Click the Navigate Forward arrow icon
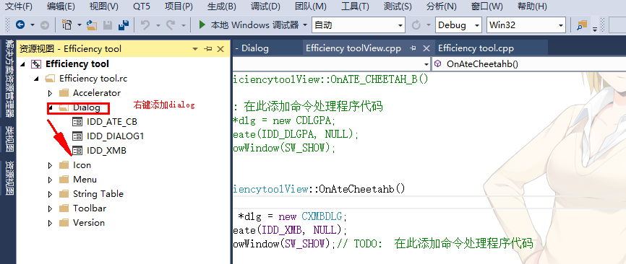Screen dimensions: 626x264 45,25
